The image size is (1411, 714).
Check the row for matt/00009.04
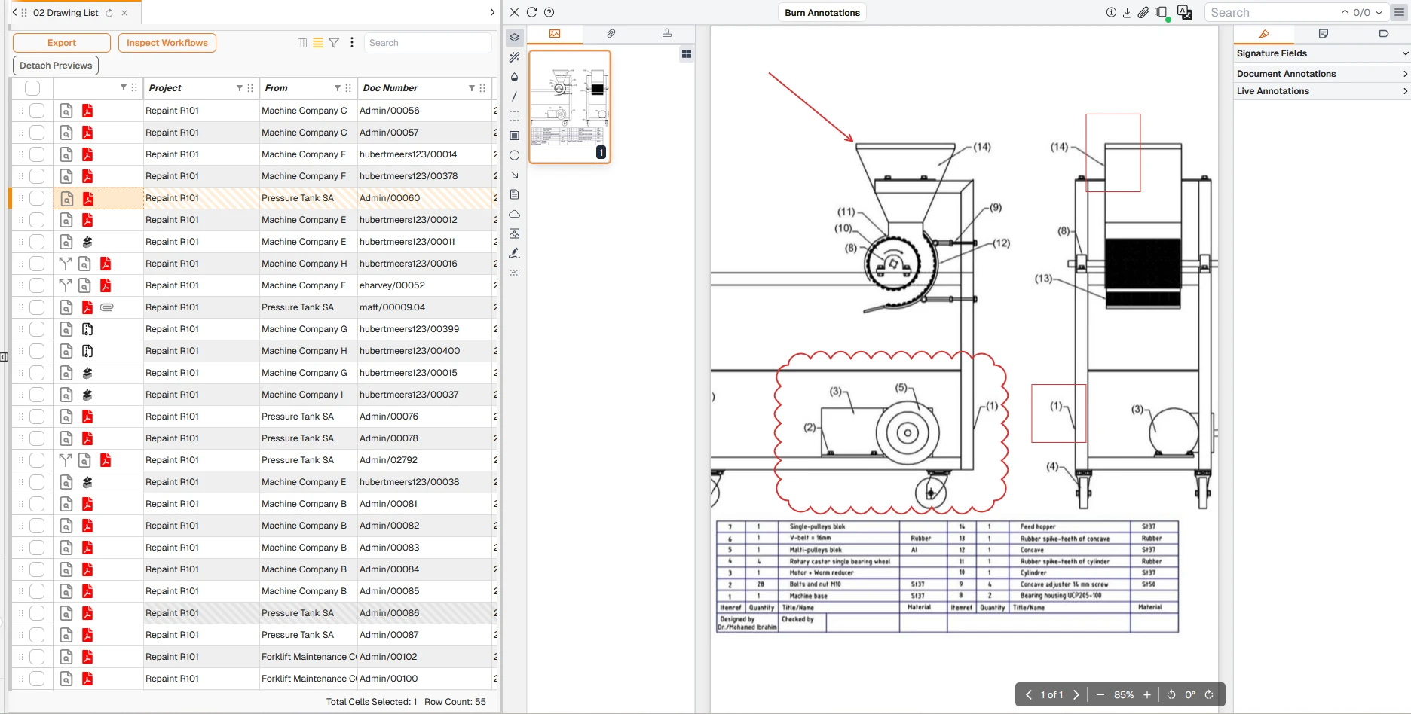37,307
